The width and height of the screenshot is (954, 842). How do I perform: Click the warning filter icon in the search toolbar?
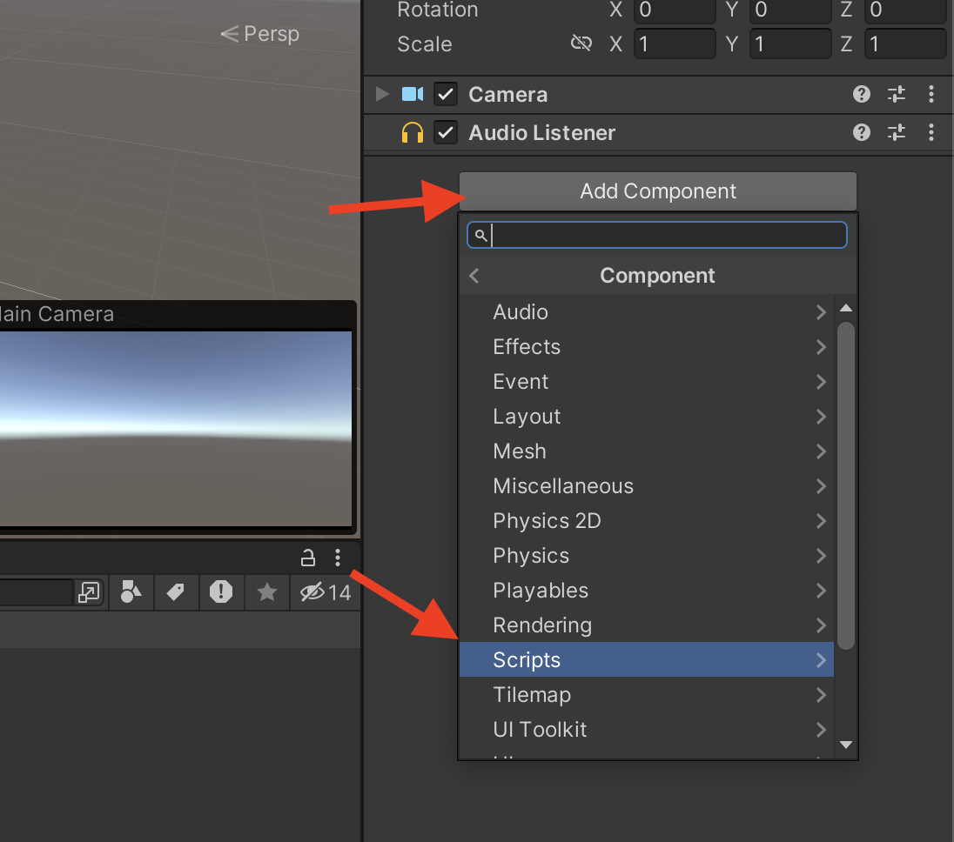click(x=221, y=592)
